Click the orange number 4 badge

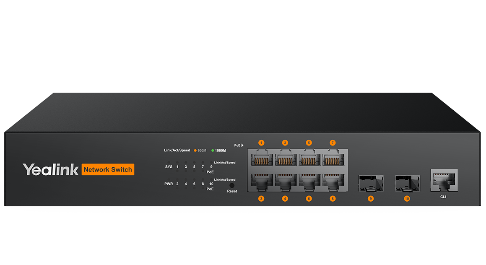(285, 199)
